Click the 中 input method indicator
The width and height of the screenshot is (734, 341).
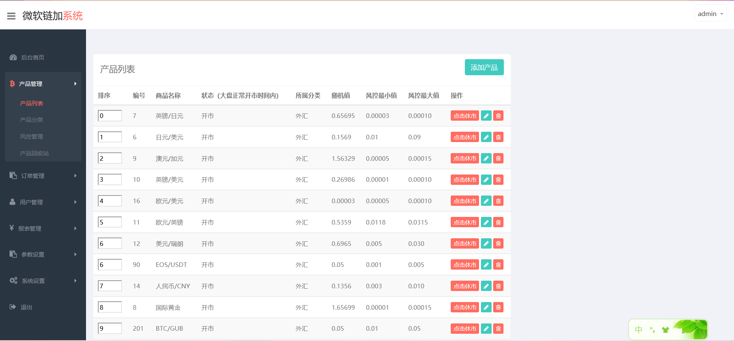(638, 330)
